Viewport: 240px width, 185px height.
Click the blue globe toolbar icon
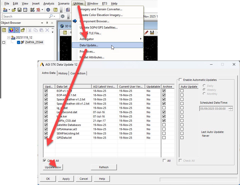point(48,10)
